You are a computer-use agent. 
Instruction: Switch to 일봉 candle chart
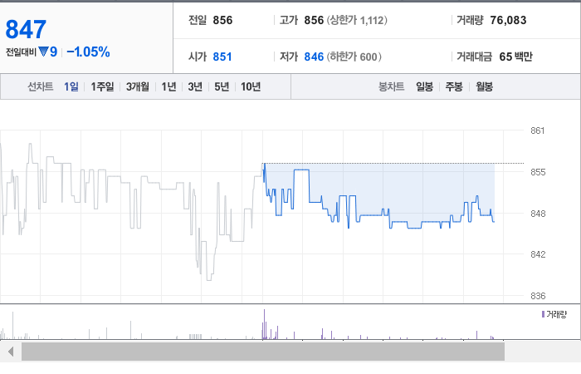425,86
